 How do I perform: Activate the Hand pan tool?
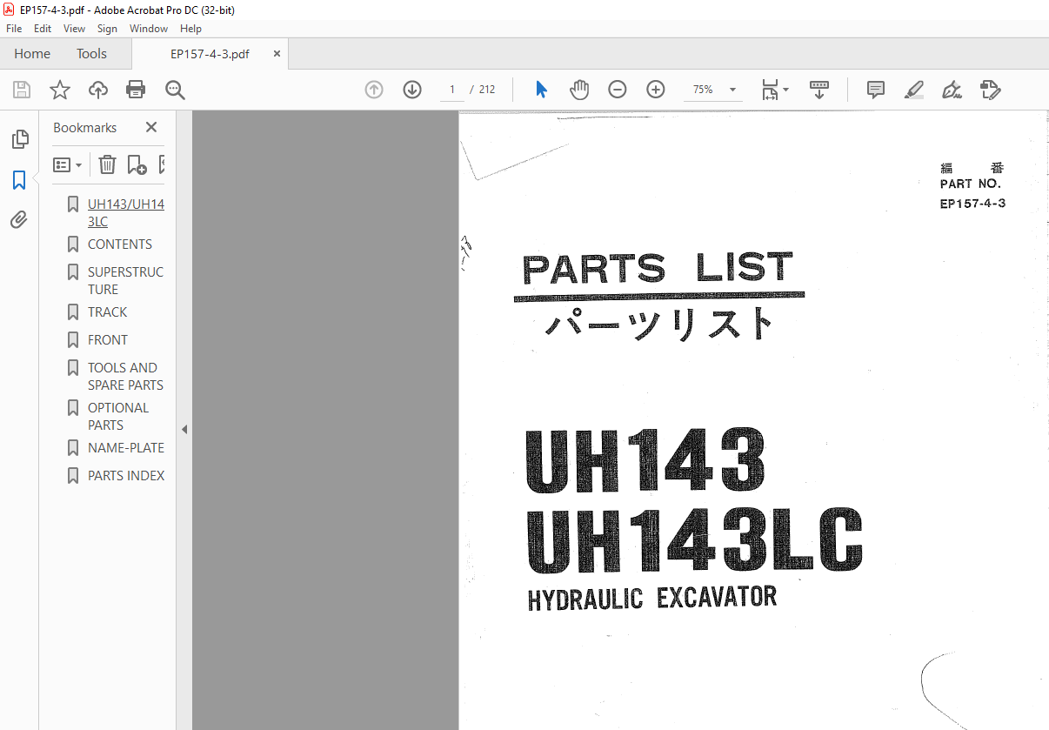[579, 90]
